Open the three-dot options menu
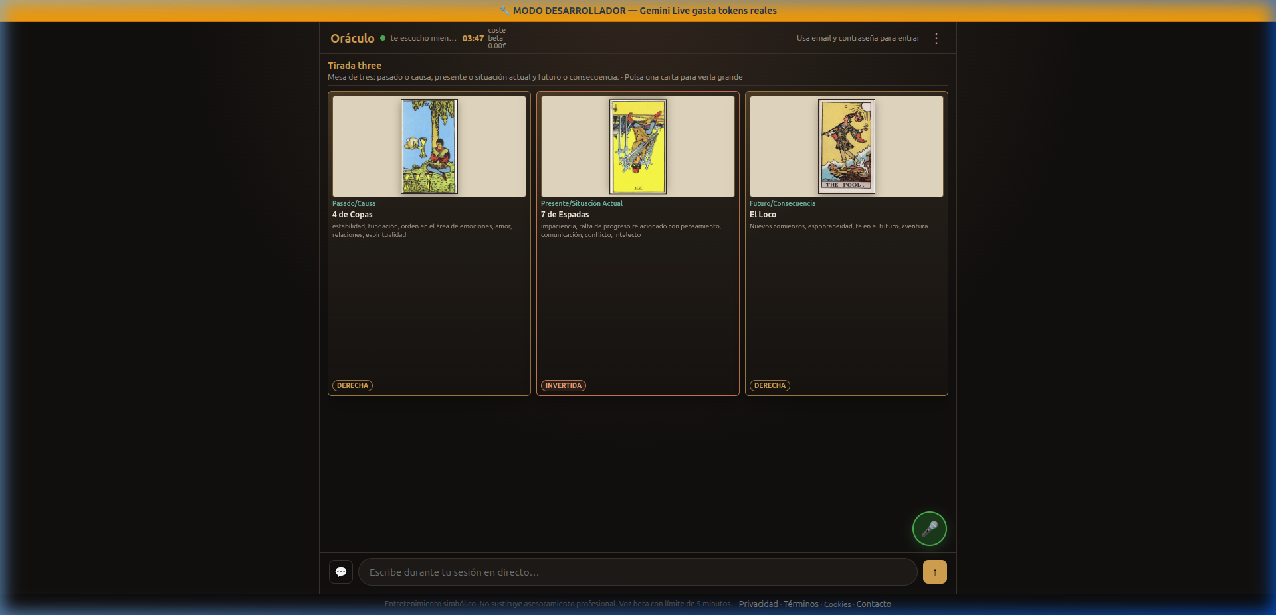Viewport: 1276px width, 615px height. click(x=936, y=39)
